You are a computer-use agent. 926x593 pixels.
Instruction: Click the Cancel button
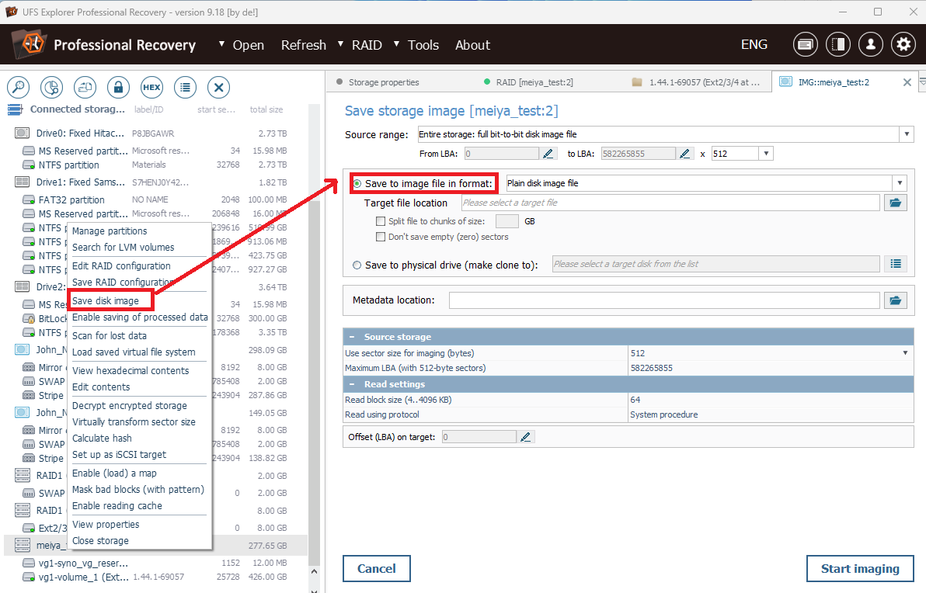coord(376,568)
